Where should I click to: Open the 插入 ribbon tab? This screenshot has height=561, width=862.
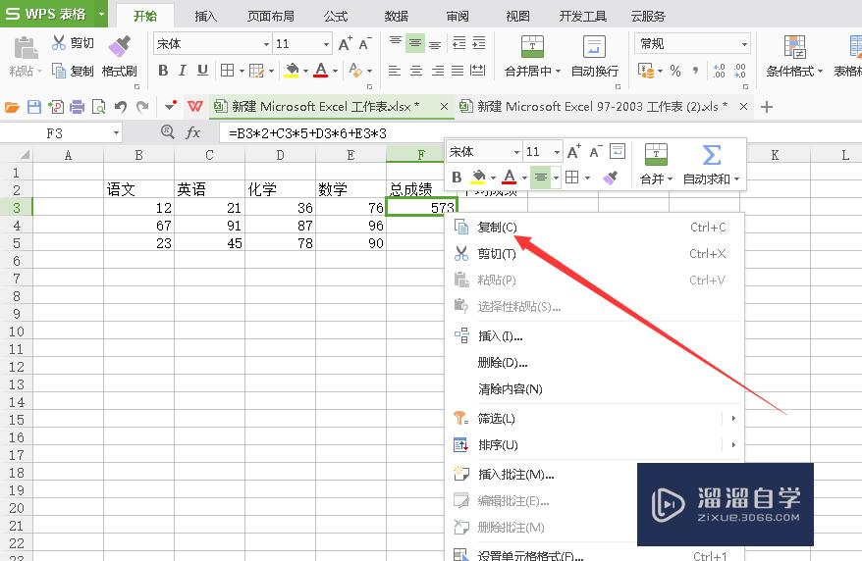pyautogui.click(x=205, y=16)
